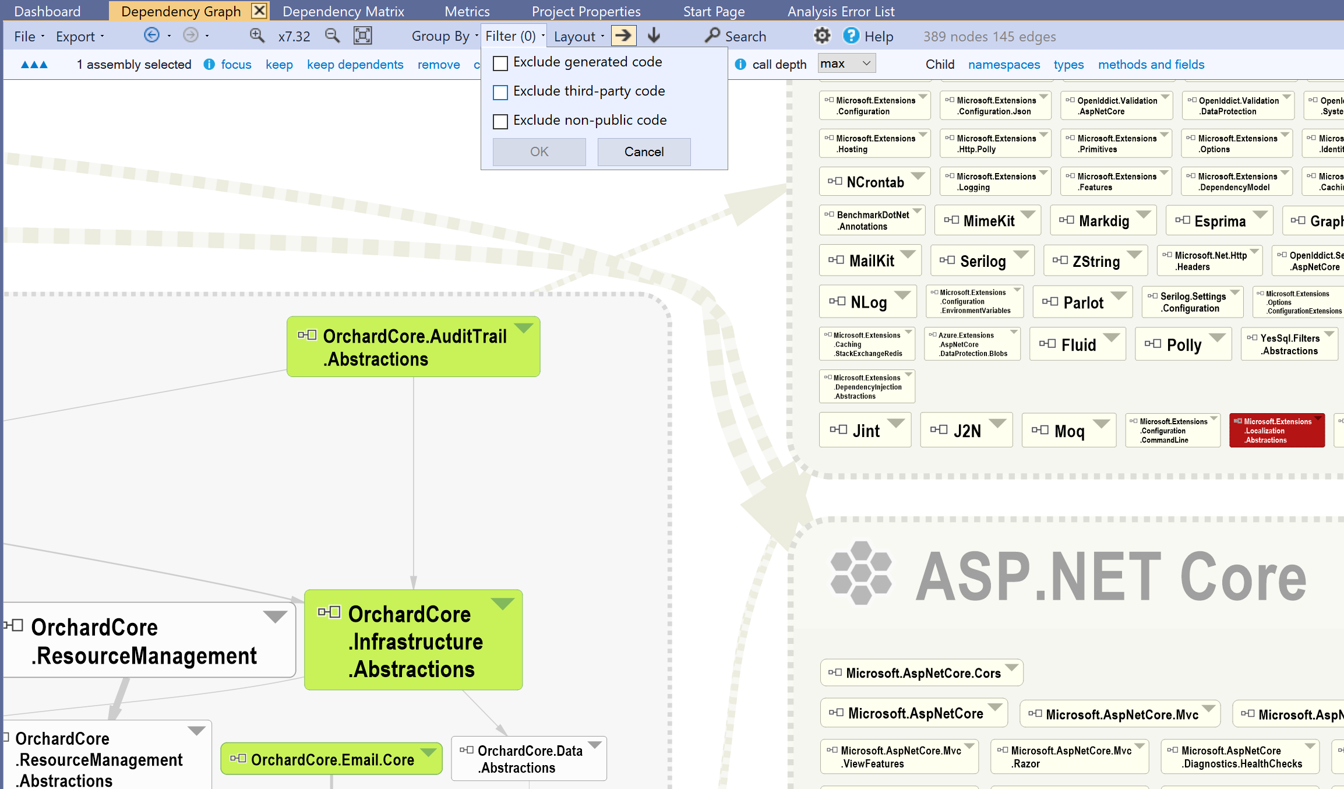This screenshot has height=789, width=1344.
Task: Open the Start Page tab
Action: pos(714,11)
